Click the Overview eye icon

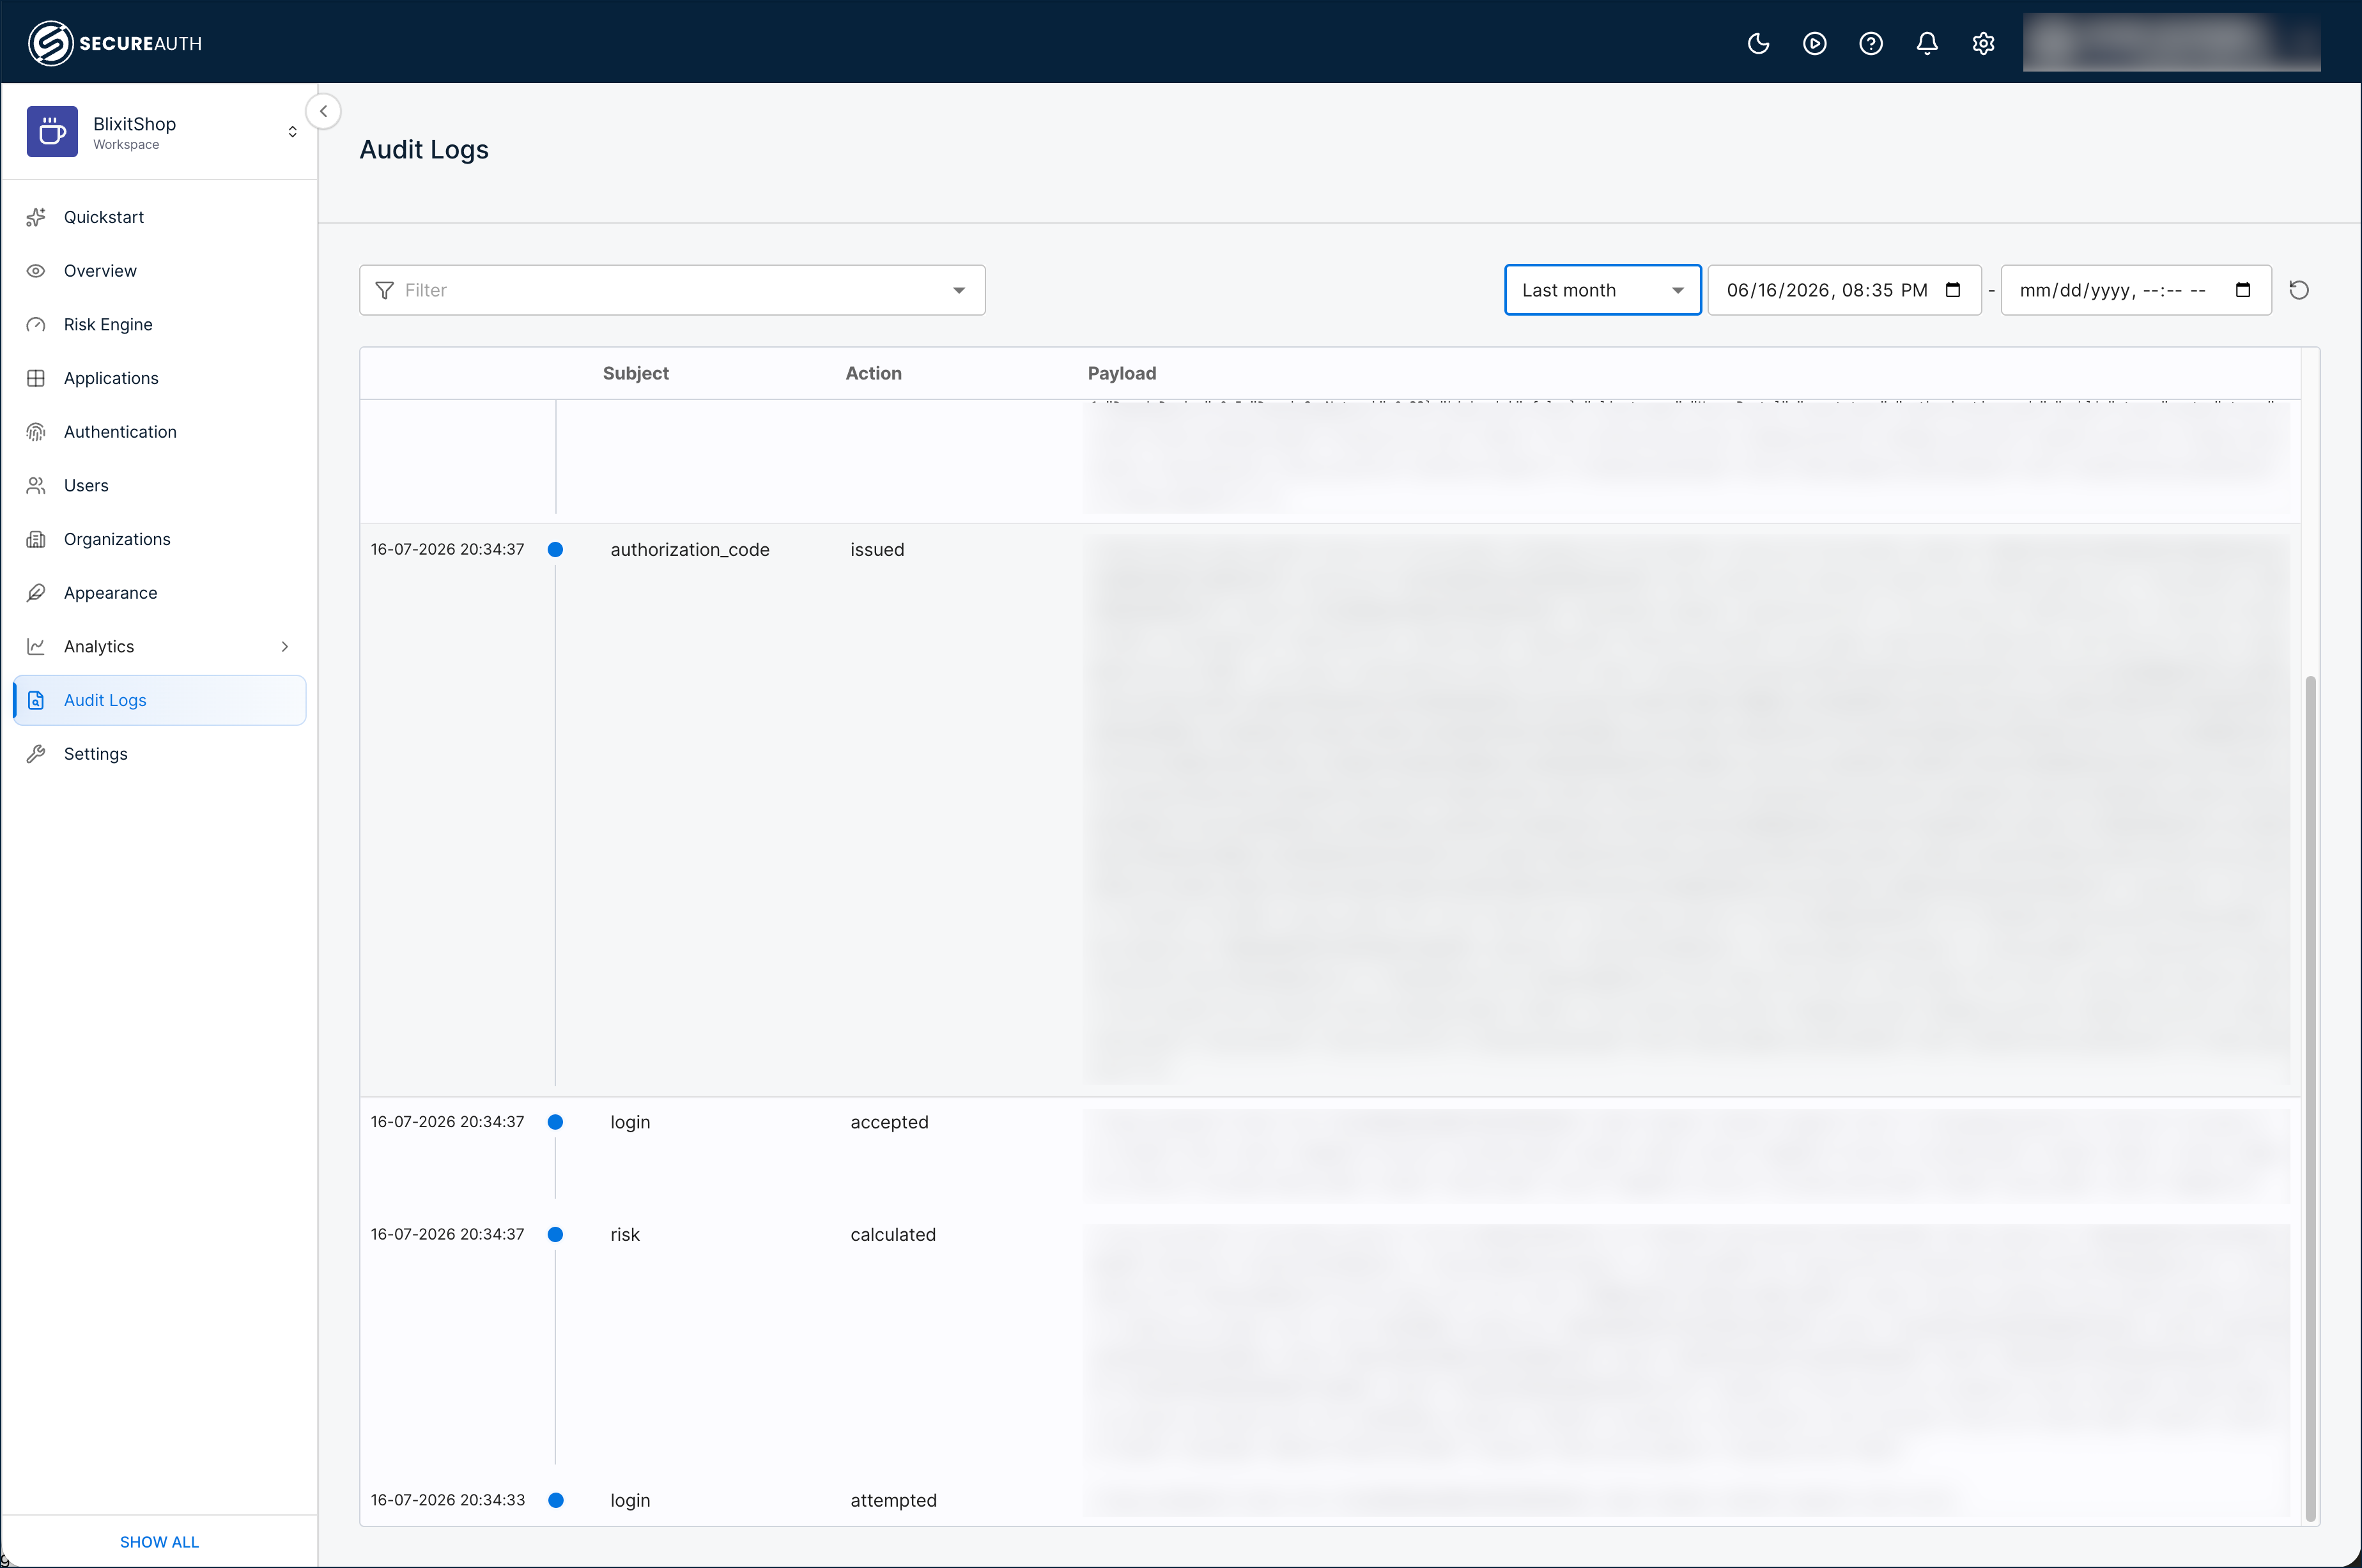coord(36,271)
